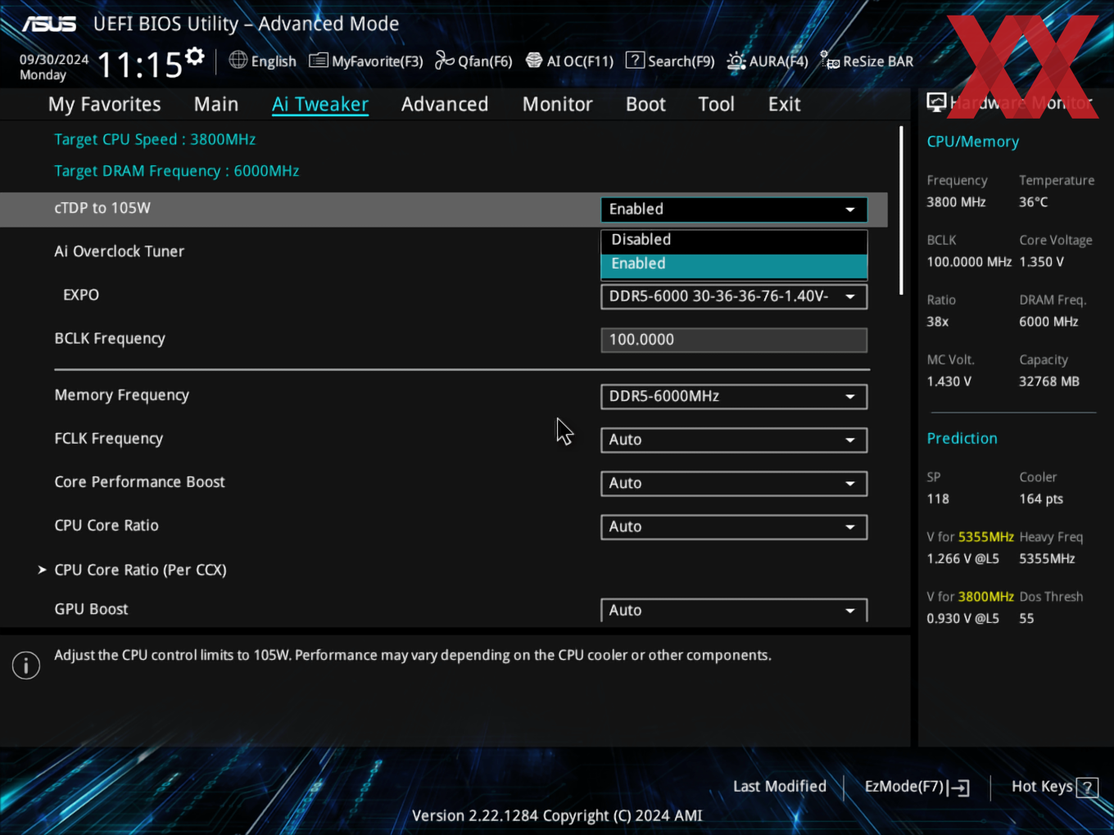Viewport: 1114px width, 835px height.
Task: Go to the Advanced tab
Action: tap(445, 104)
